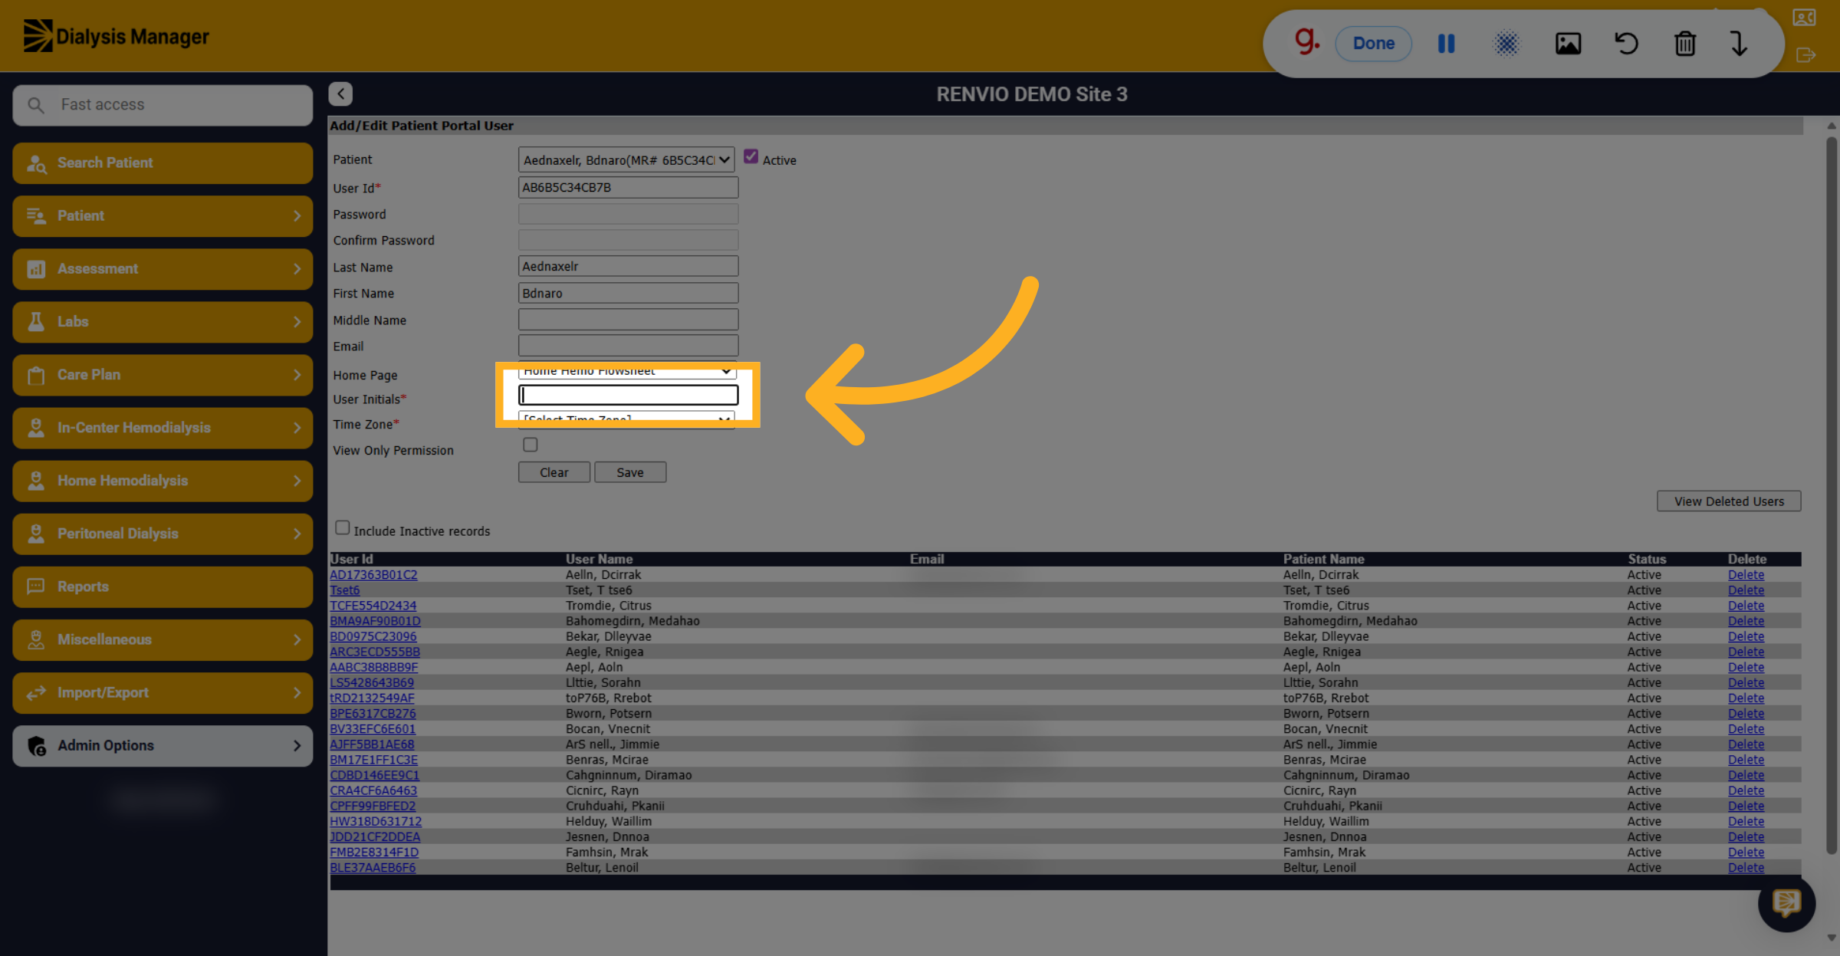
Task: Click the image screenshot icon in toolbar
Action: [1568, 44]
